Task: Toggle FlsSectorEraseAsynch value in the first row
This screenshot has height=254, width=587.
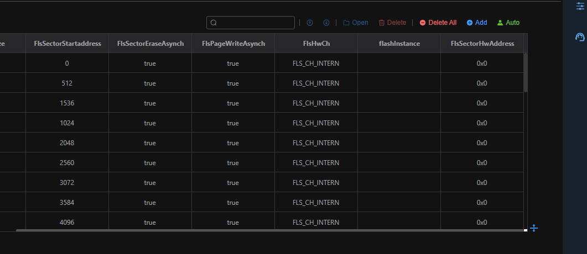Action: coord(150,64)
